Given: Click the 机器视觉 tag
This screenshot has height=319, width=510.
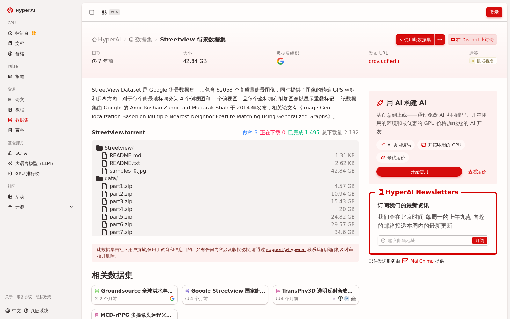Looking at the screenshot, I should pos(483,61).
